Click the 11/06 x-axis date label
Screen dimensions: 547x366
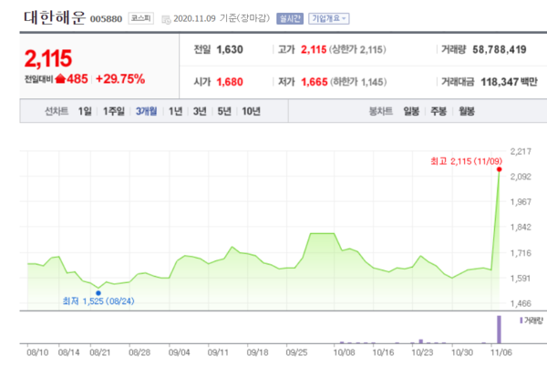coord(501,352)
